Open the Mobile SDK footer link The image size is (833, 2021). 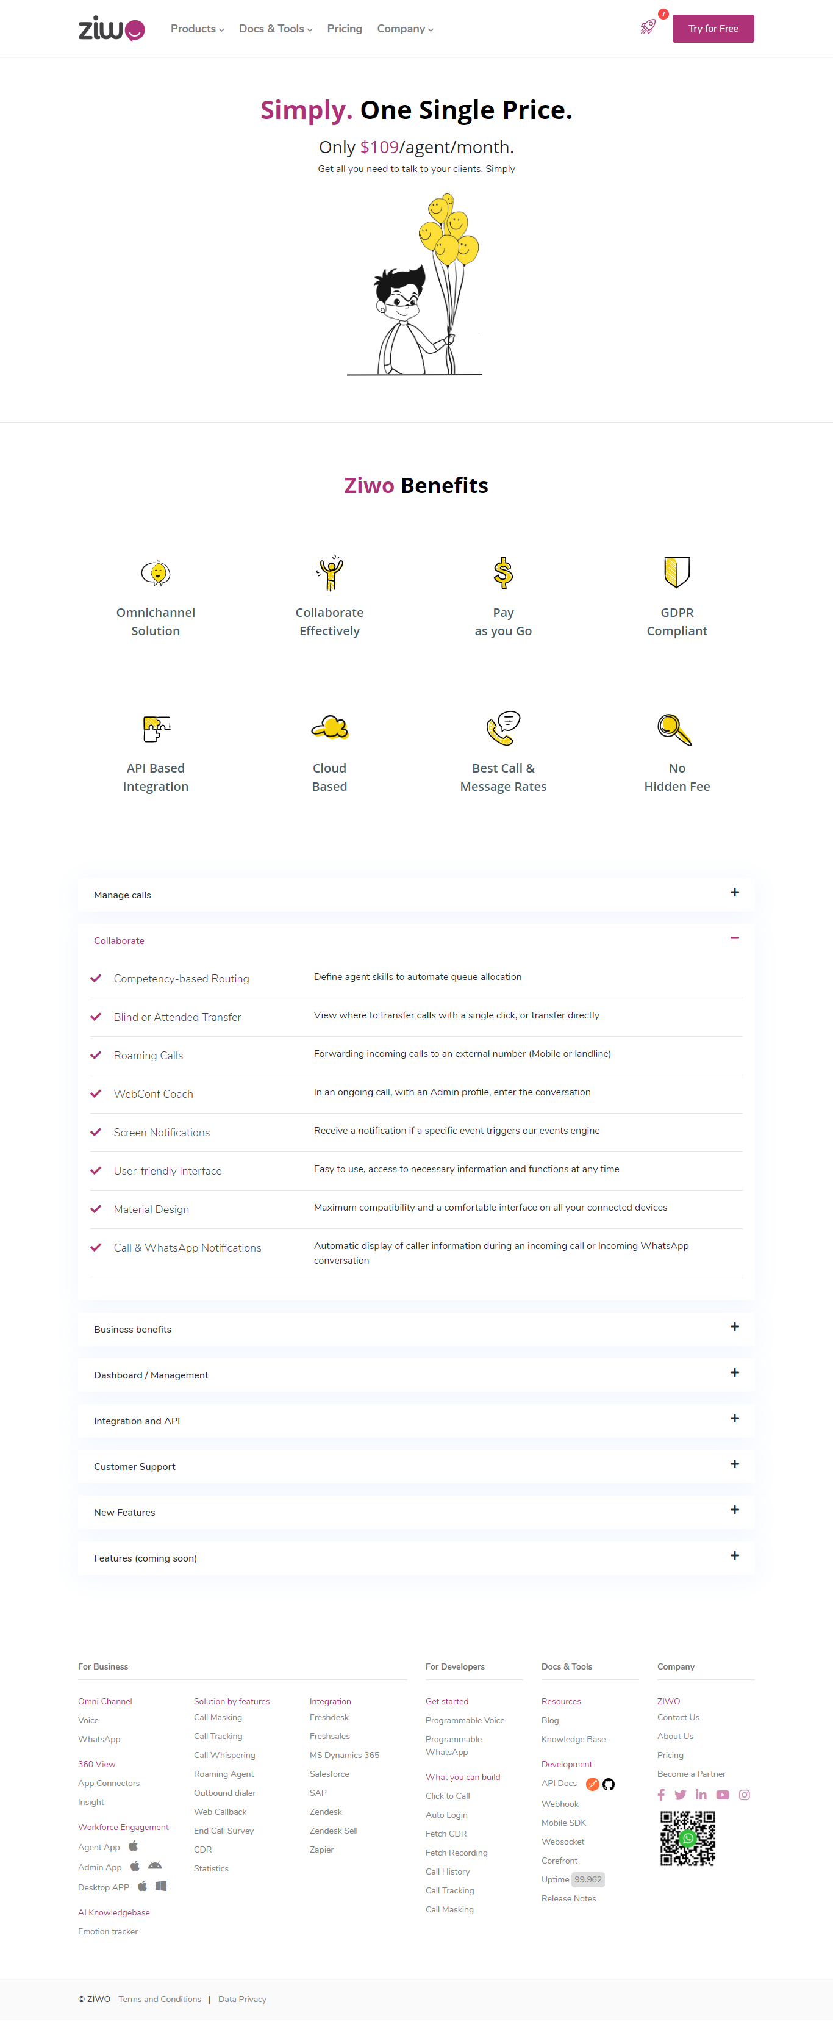563,1823
